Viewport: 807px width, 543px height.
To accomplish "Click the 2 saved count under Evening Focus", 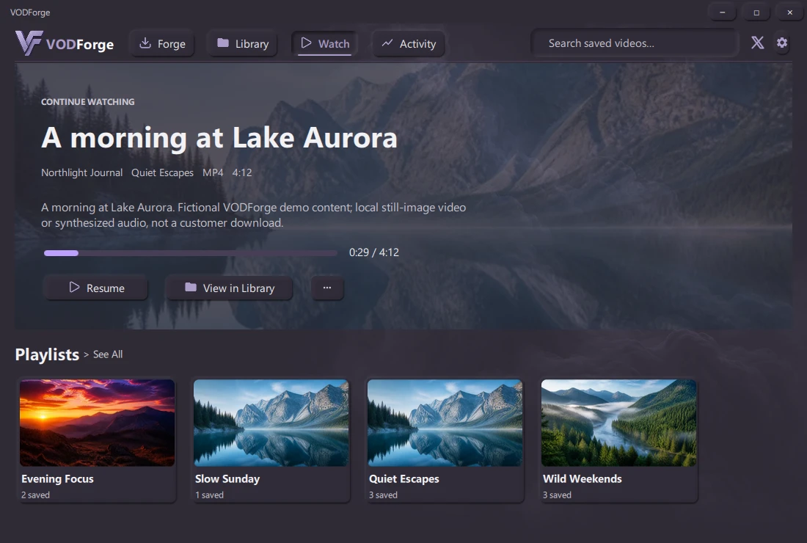I will pos(35,495).
